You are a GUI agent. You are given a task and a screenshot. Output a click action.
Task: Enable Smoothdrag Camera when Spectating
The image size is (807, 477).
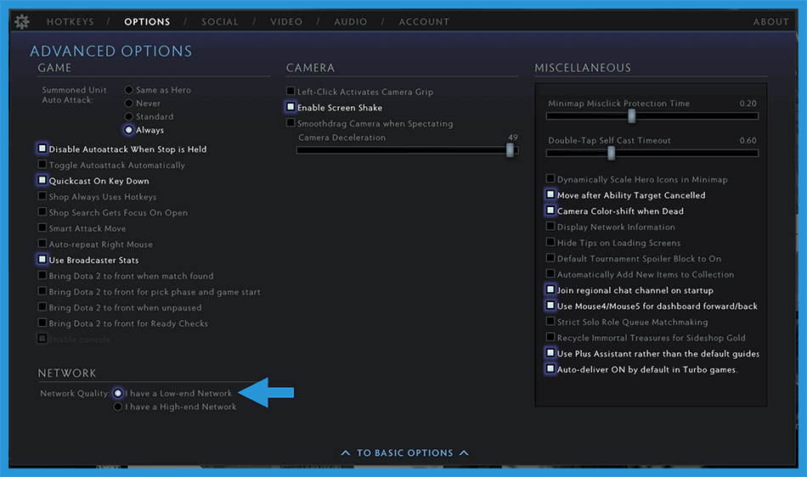pyautogui.click(x=291, y=123)
